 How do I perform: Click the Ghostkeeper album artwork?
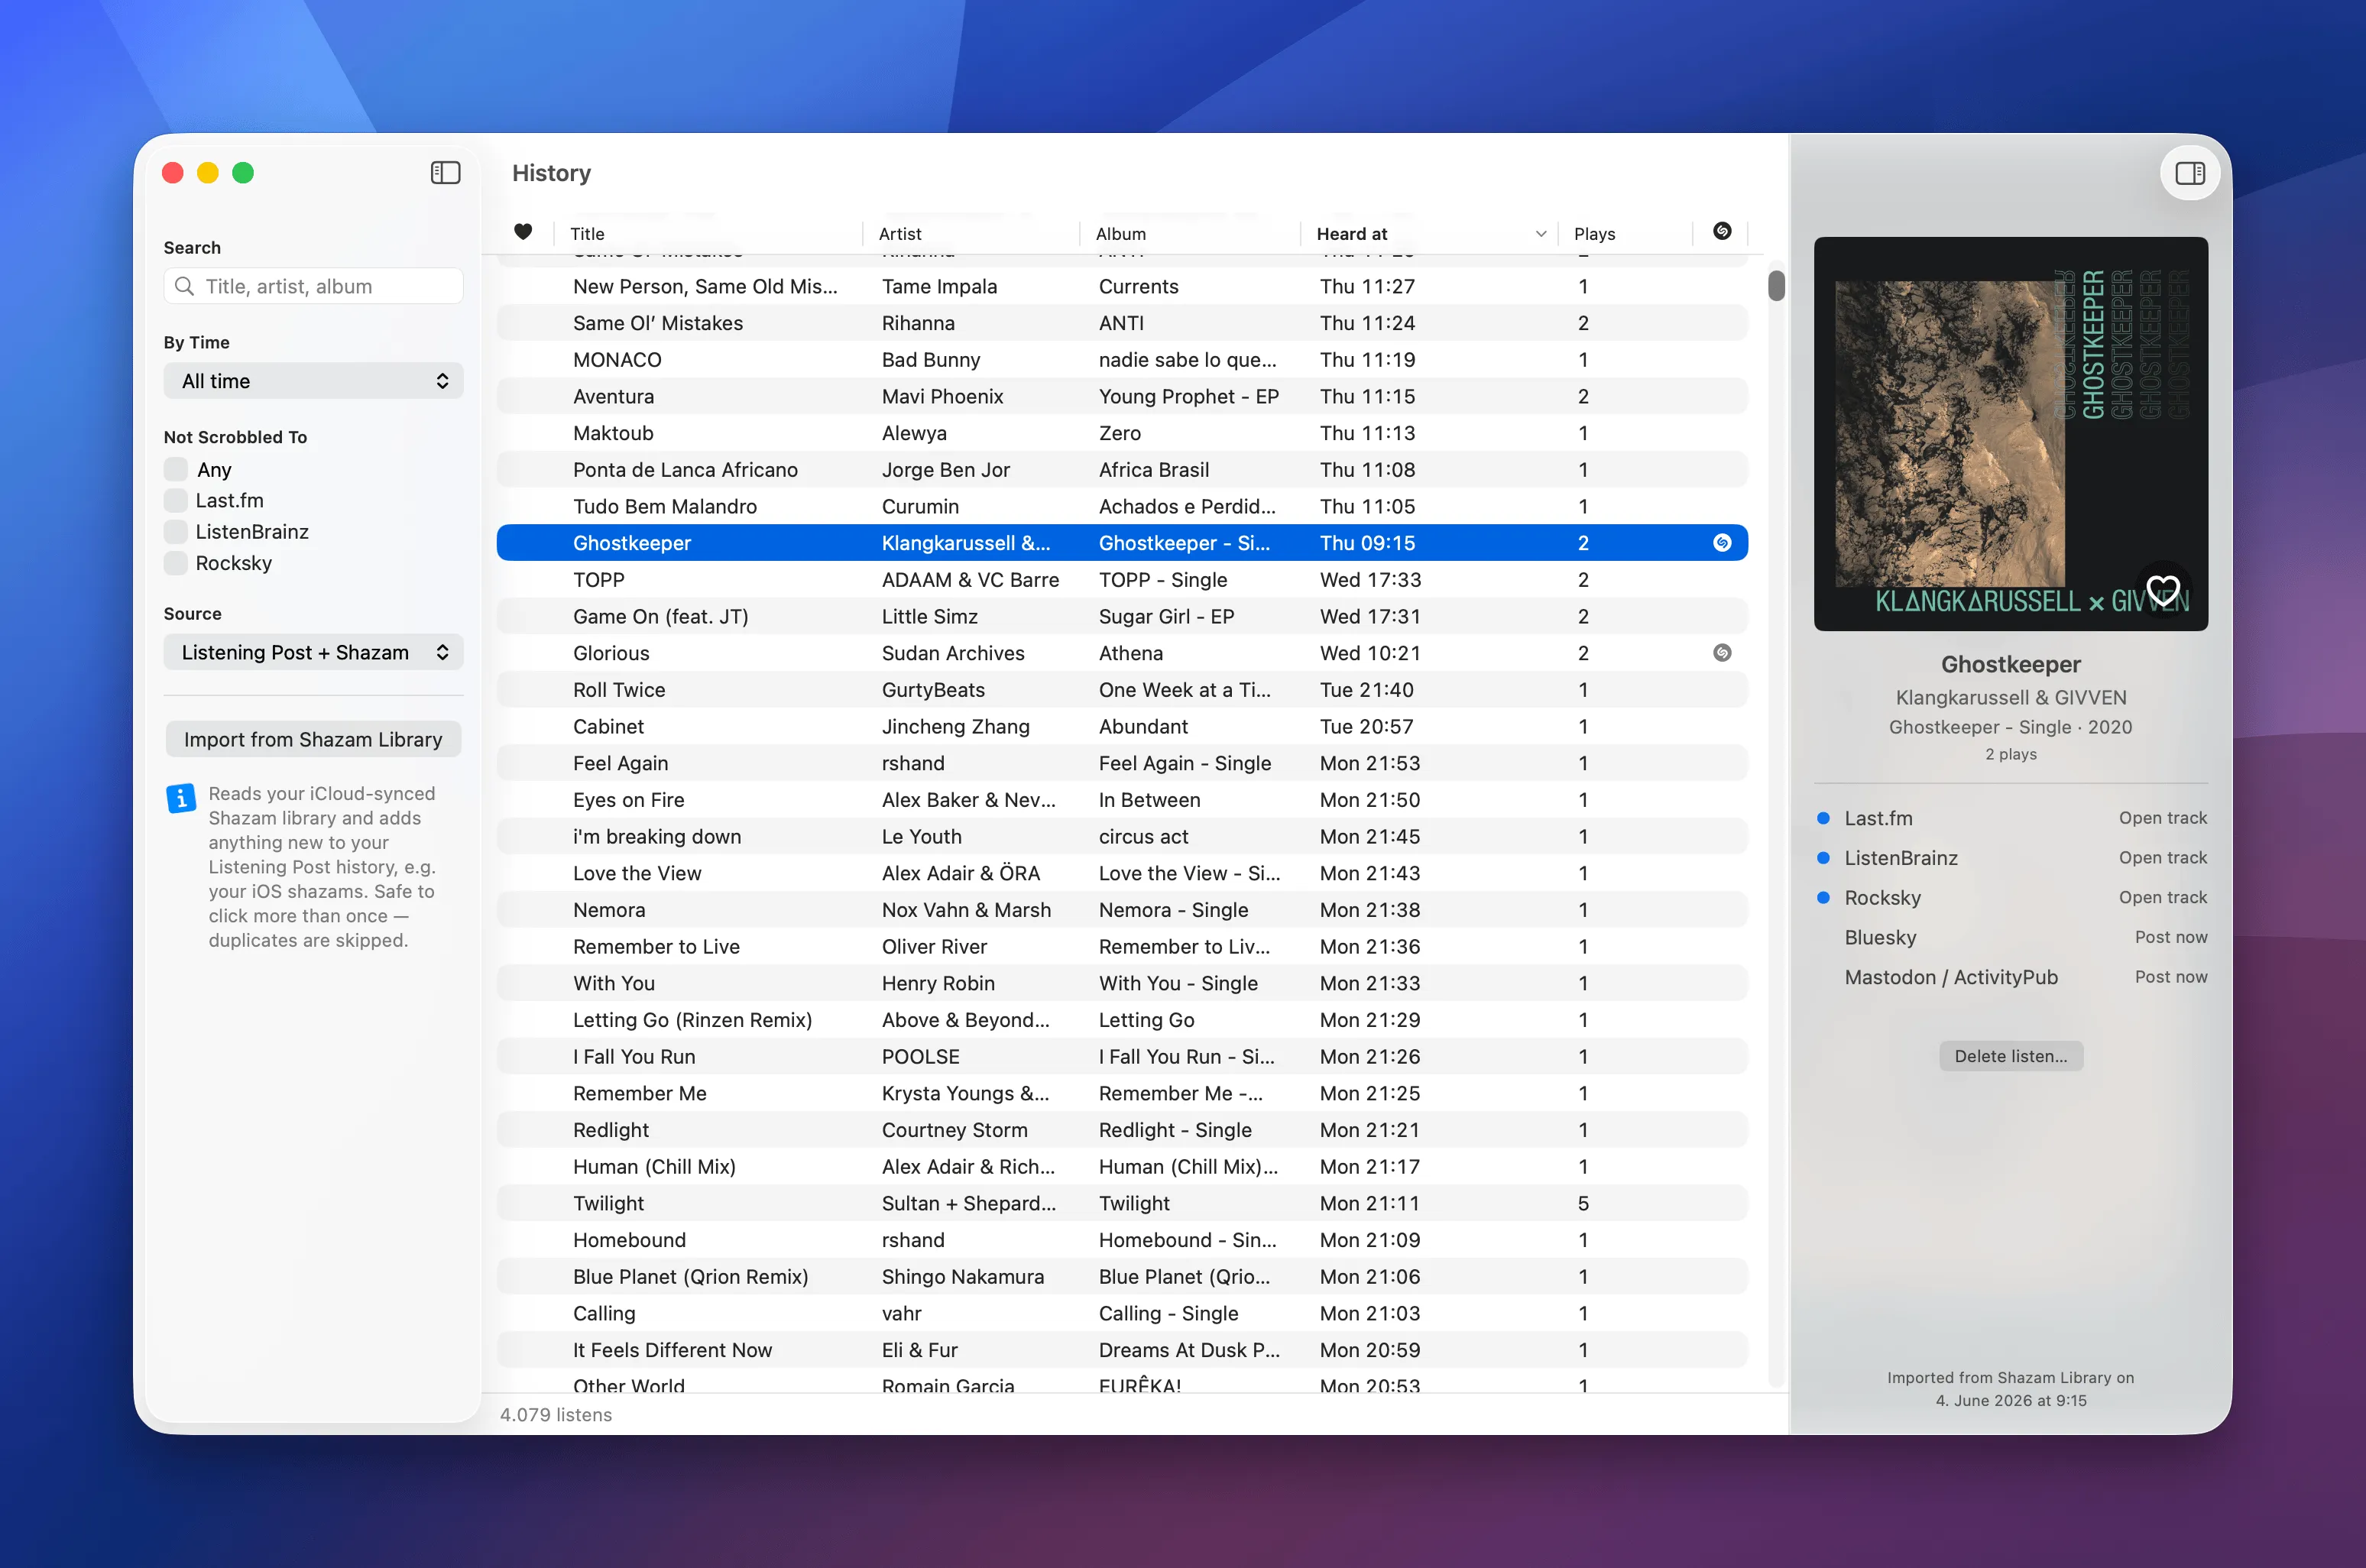tap(2010, 434)
